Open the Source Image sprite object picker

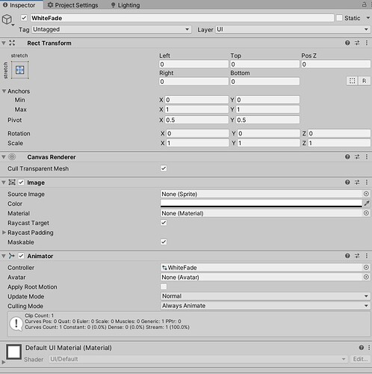(x=366, y=194)
